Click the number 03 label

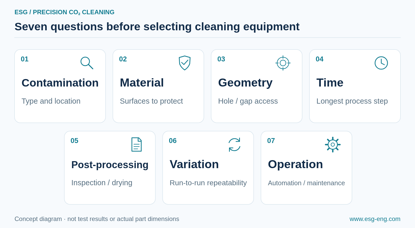point(221,59)
